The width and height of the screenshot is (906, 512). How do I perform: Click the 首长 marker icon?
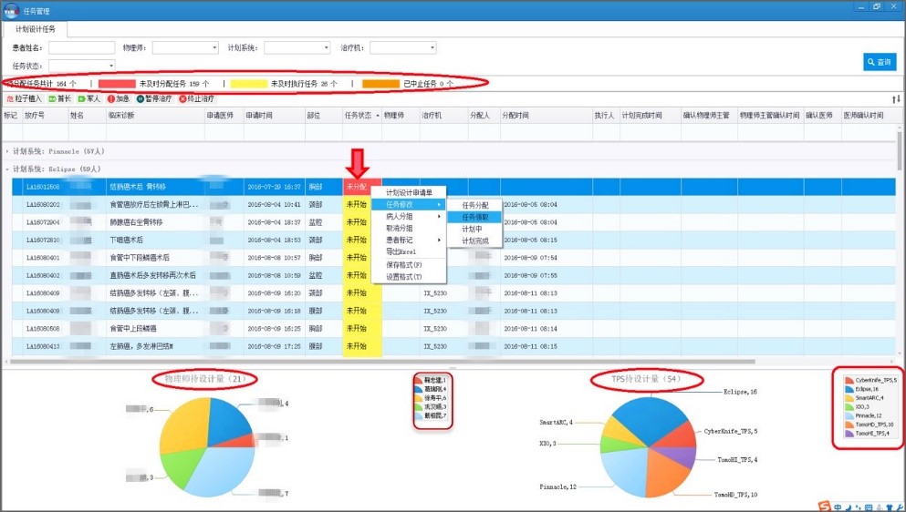tap(53, 98)
